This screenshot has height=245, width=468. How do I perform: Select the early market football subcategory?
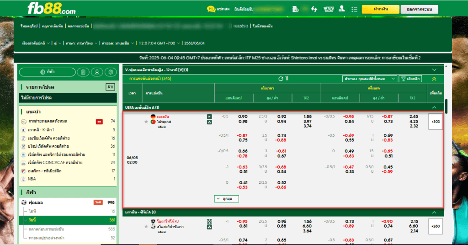(68, 229)
